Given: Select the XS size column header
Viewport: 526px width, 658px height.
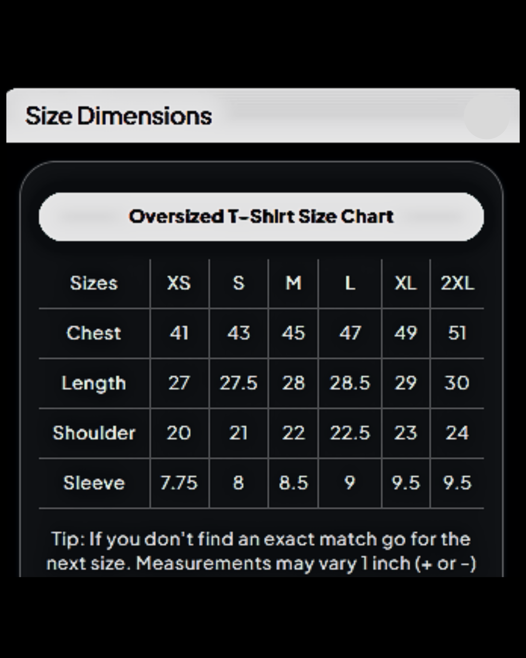Looking at the screenshot, I should (179, 283).
